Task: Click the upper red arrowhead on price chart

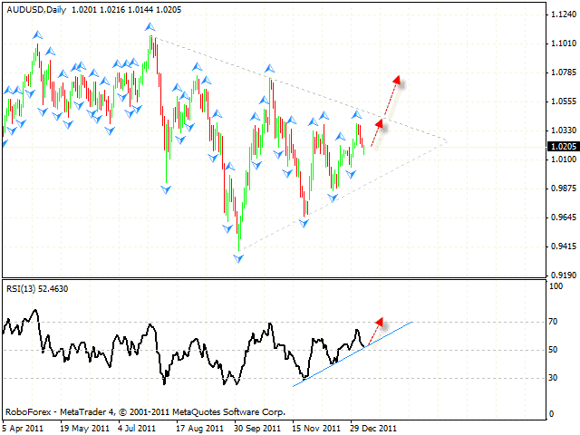Action: (x=396, y=80)
